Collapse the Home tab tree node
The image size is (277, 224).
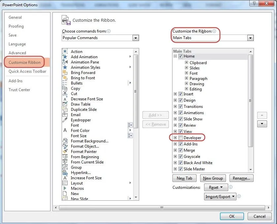tap(175, 56)
